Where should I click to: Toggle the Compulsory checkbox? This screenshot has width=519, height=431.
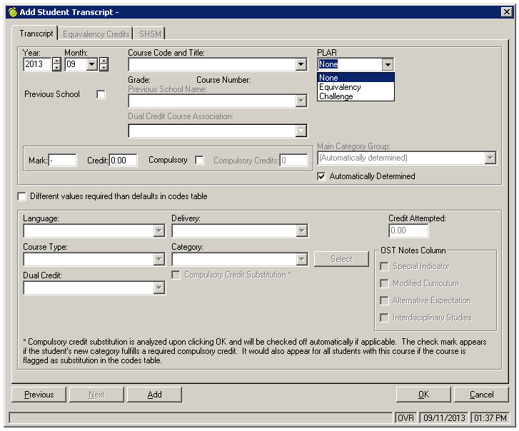(x=200, y=161)
